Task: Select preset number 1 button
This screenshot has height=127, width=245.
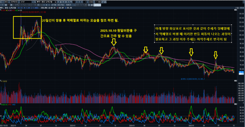Action: [x=74, y=2]
